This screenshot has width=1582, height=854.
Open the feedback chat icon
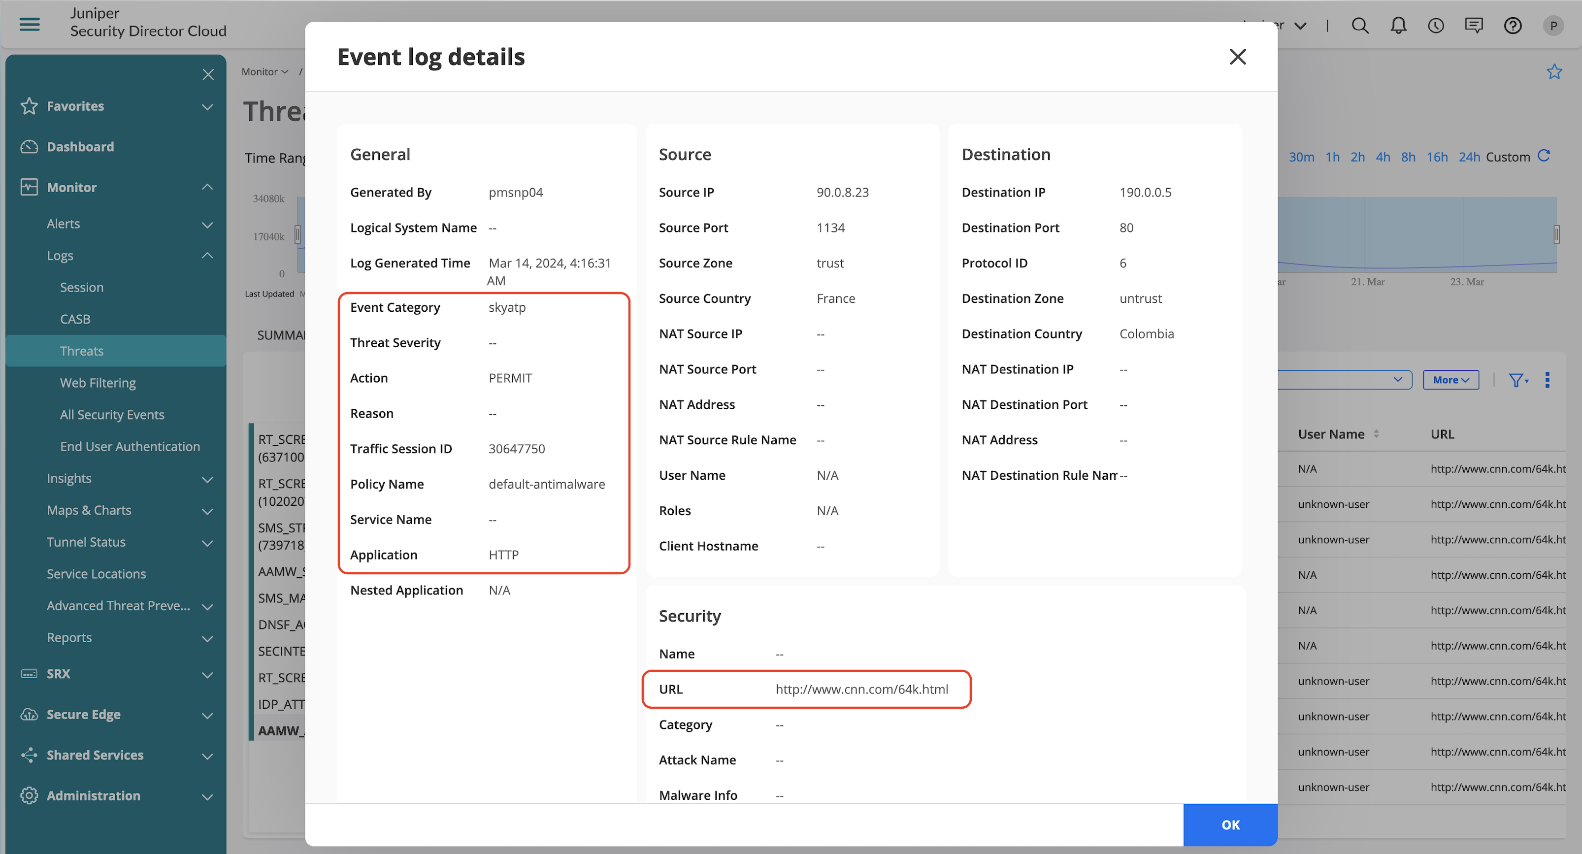(1474, 26)
